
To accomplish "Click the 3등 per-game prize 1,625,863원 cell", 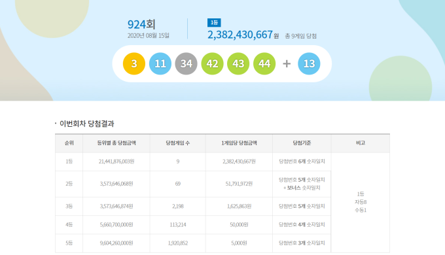I will click(240, 206).
